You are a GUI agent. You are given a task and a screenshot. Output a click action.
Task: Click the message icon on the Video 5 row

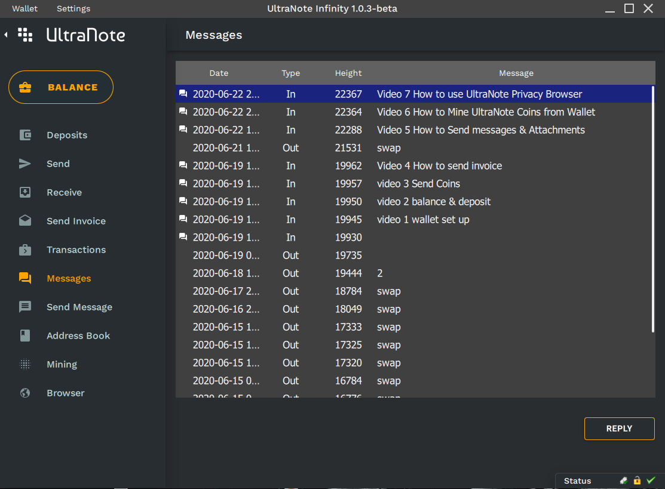click(183, 129)
